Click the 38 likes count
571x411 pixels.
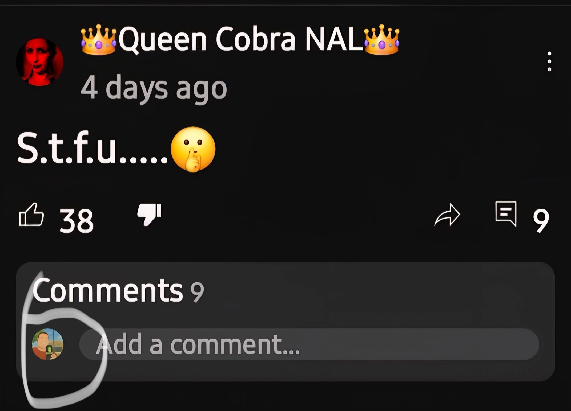76,221
